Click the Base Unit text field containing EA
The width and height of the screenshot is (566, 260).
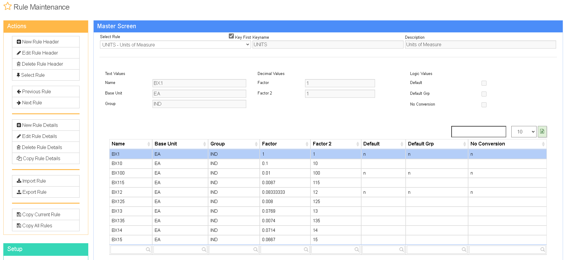pos(199,94)
